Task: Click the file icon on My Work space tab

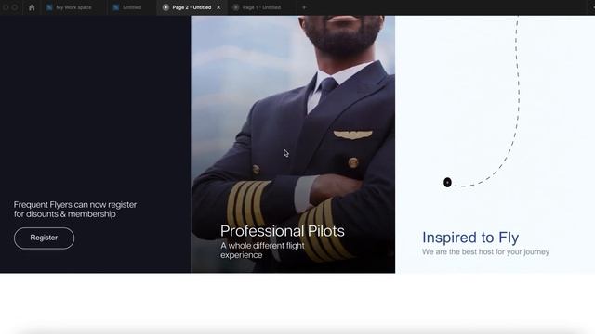Action: pyautogui.click(x=49, y=7)
